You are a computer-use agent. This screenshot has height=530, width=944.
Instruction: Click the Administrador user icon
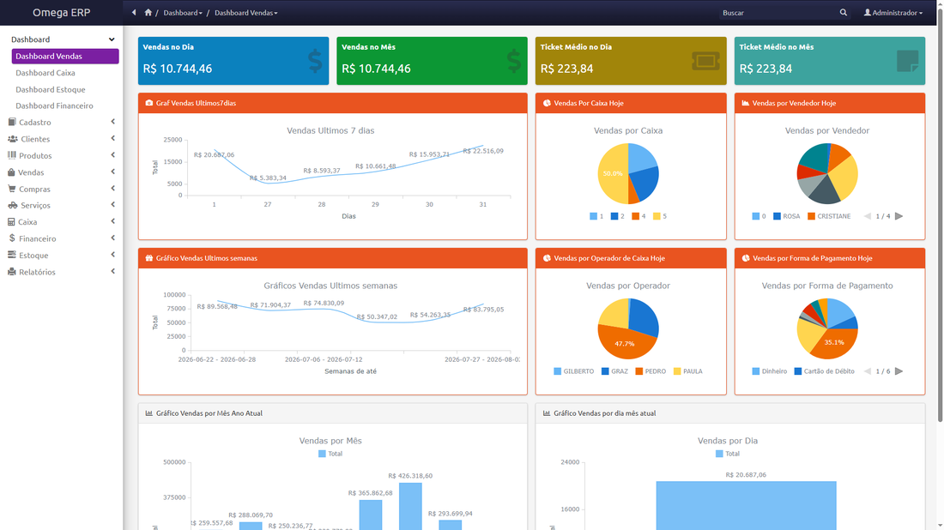(x=868, y=13)
